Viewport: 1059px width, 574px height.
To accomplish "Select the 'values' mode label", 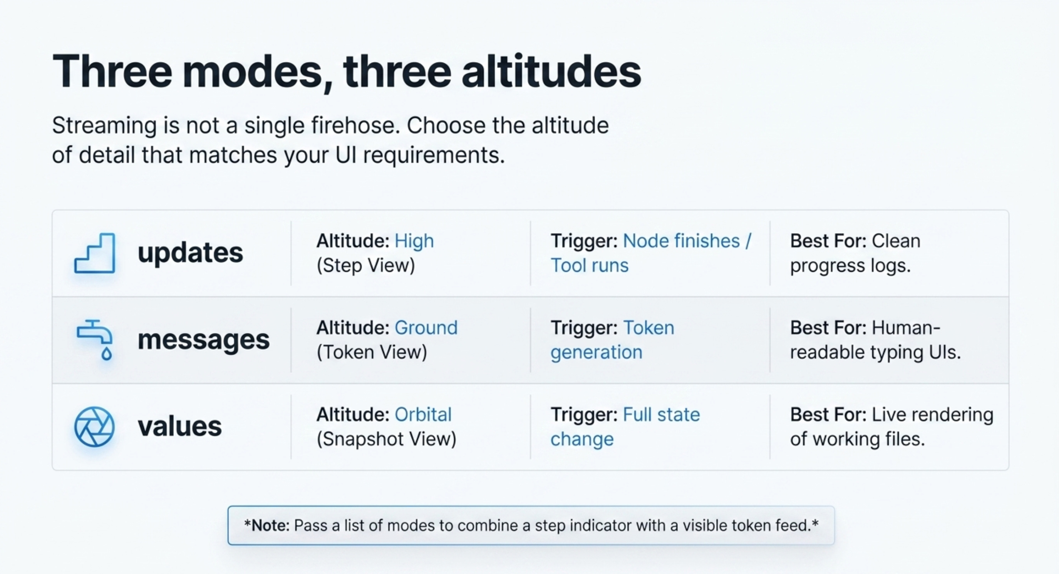I will (x=180, y=426).
